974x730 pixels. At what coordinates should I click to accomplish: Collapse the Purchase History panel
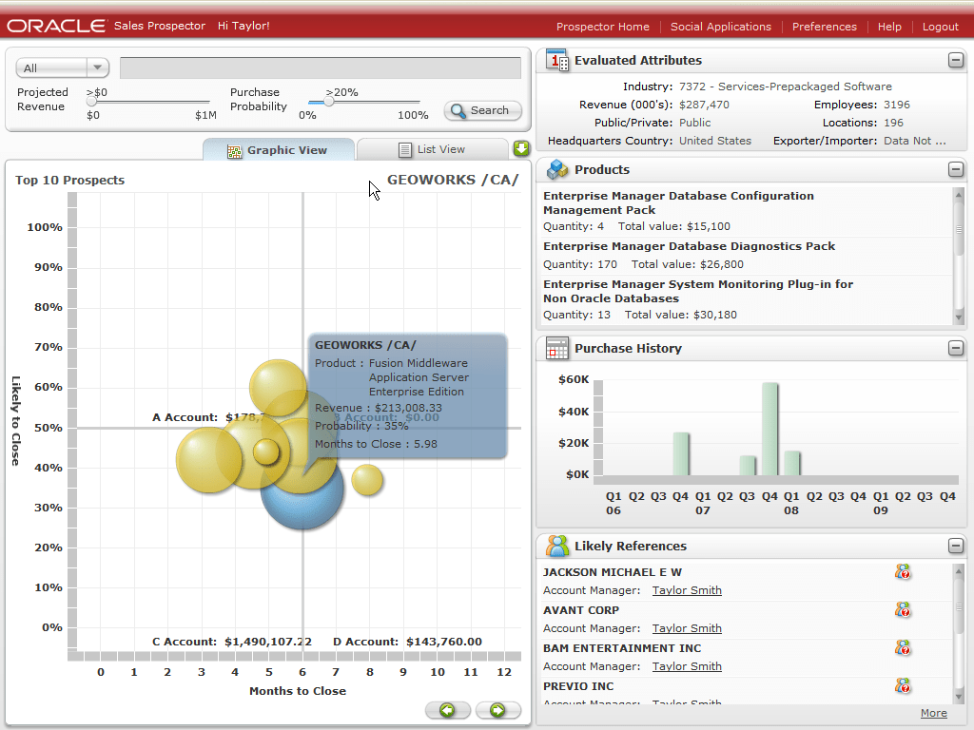coord(956,349)
